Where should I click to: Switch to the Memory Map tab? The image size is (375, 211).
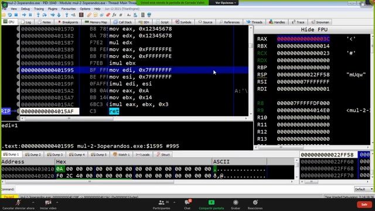[x=96, y=22]
